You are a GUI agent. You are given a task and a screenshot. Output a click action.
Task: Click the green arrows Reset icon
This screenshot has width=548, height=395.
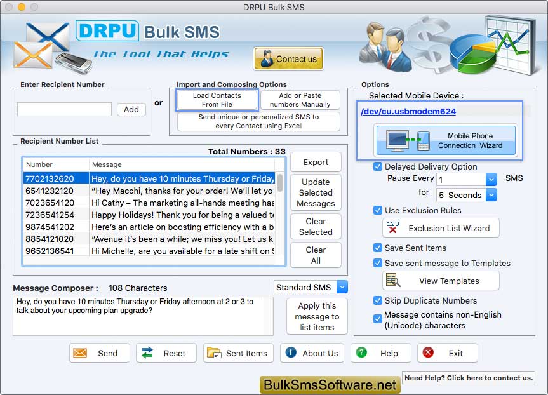click(147, 352)
